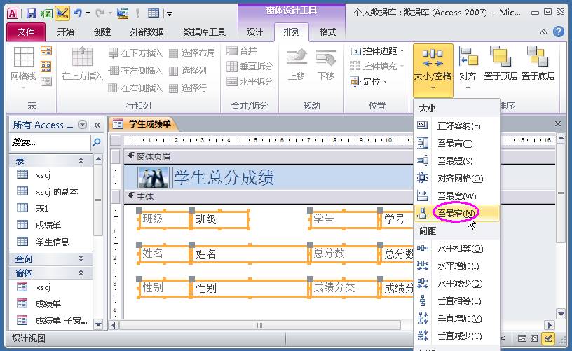The width and height of the screenshot is (572, 351).
Task: Switch to design view icon in status bar
Action: tap(547, 338)
